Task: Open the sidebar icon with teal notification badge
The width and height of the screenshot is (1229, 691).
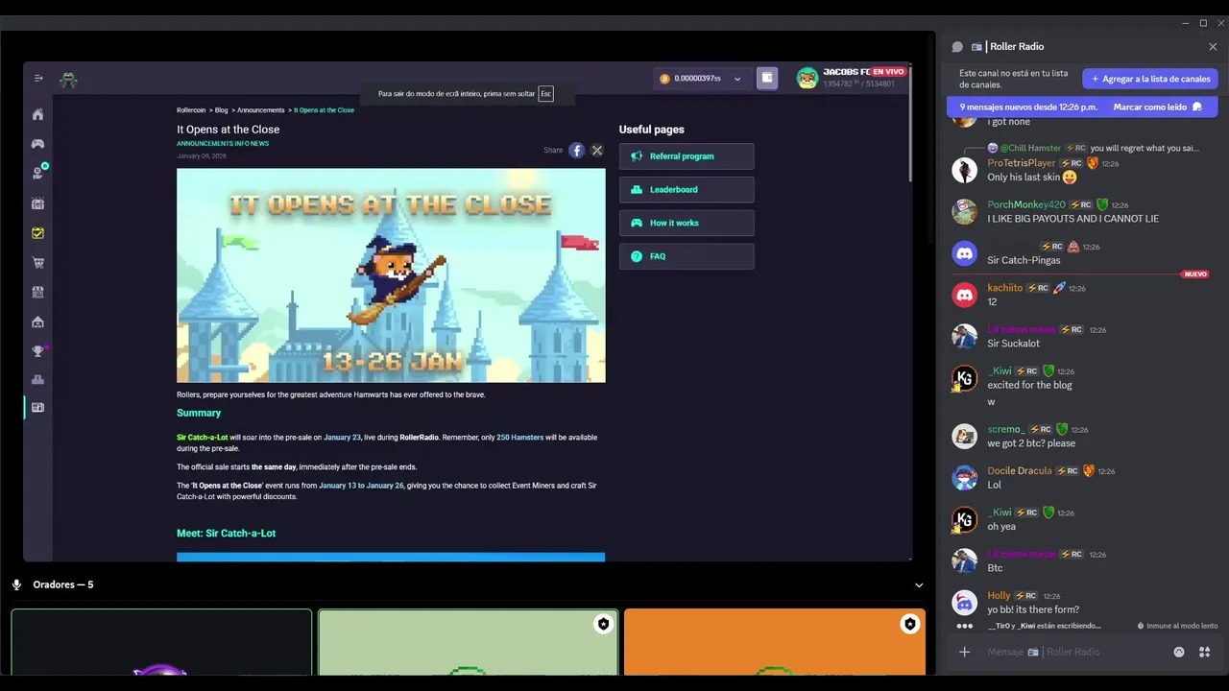Action: (38, 173)
